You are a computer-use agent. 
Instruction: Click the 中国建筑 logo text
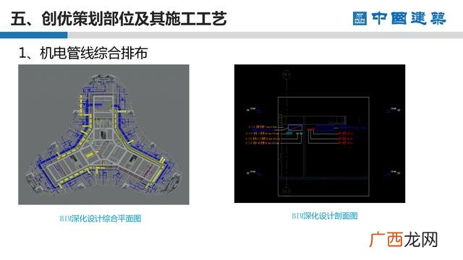[409, 18]
